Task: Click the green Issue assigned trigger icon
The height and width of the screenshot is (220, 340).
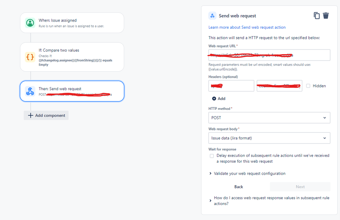Action: (30, 23)
